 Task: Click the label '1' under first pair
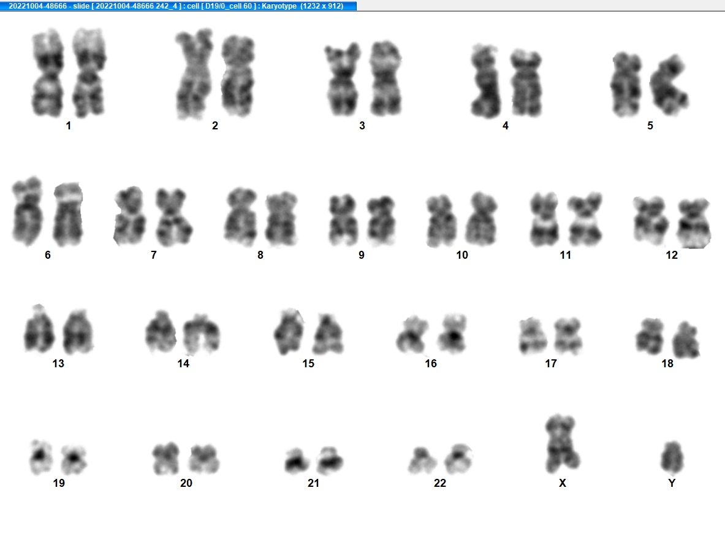69,126
